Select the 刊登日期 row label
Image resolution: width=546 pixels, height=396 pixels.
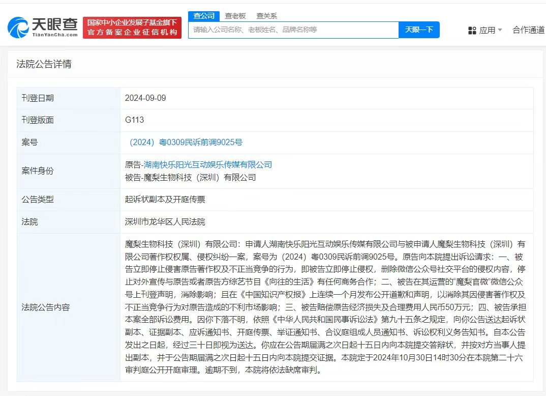click(39, 98)
